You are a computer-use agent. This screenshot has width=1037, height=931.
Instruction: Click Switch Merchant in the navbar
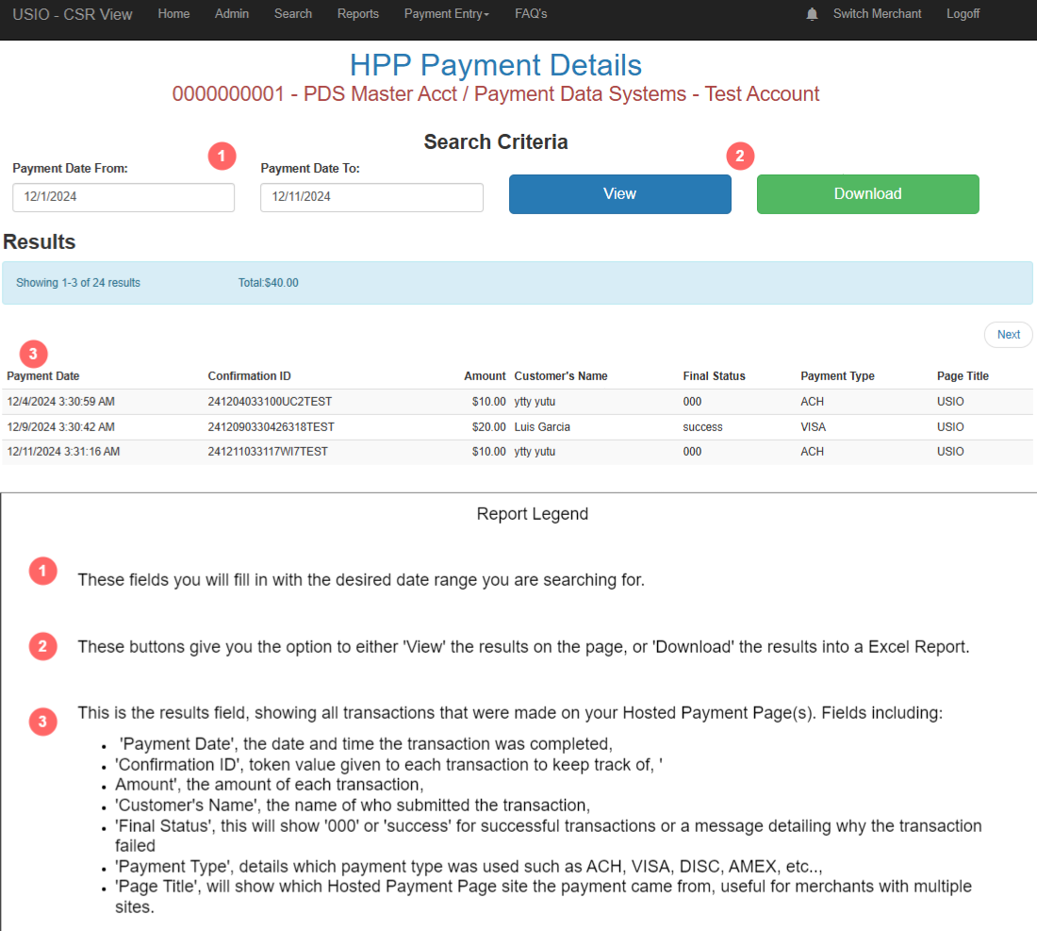877,14
